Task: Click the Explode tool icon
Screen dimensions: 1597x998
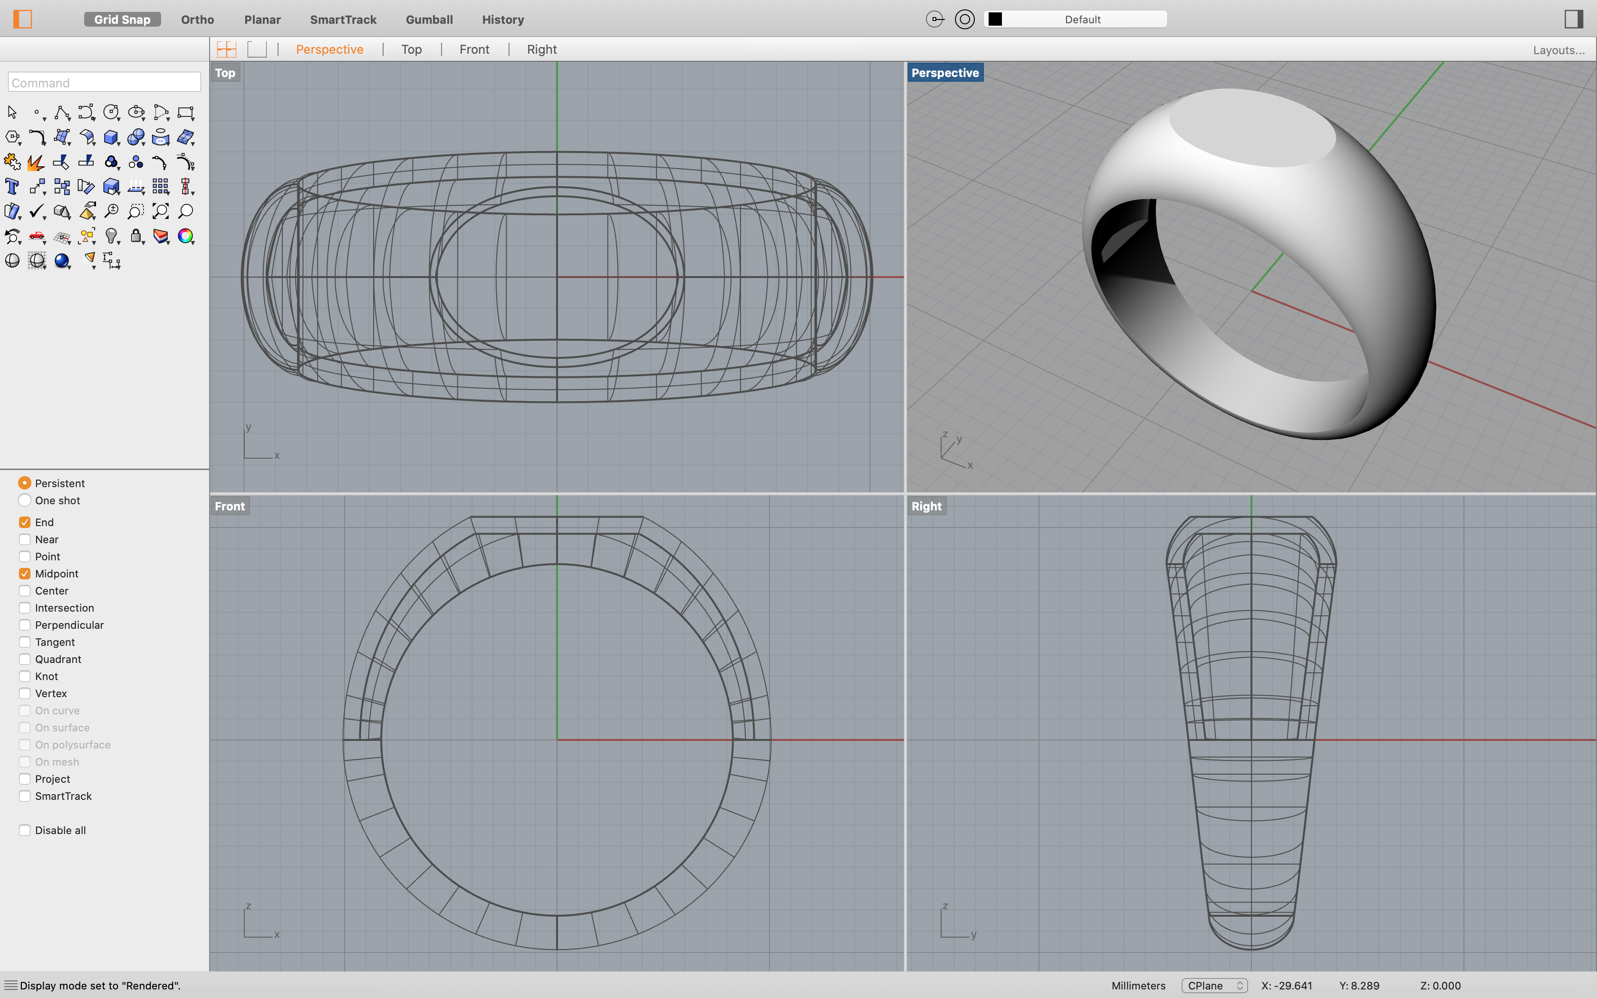Action: click(x=35, y=163)
